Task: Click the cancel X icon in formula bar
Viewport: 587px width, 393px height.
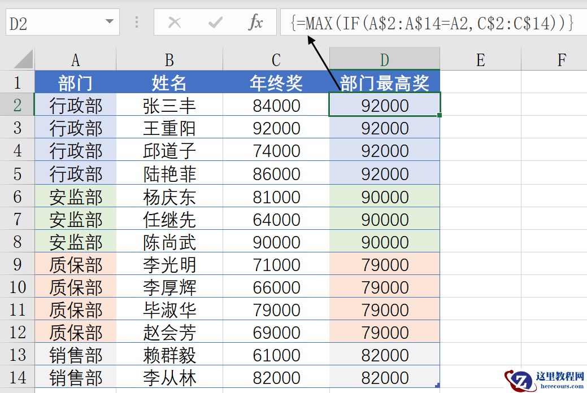Action: (x=175, y=23)
